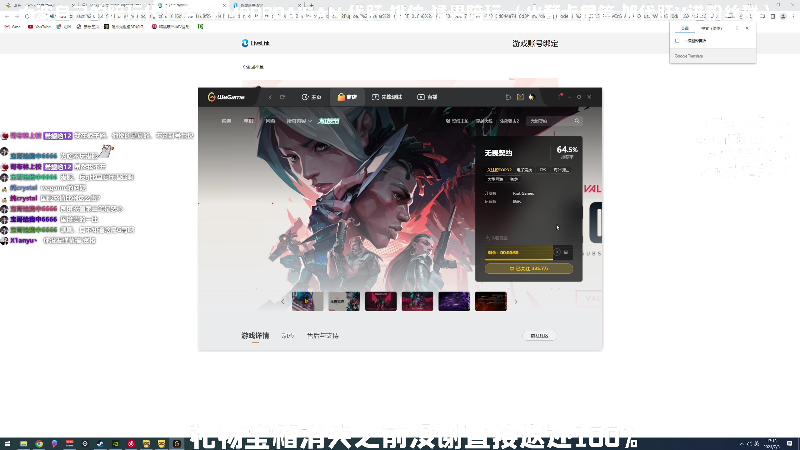Open the 地图 bookmark
The height and width of the screenshot is (450, 800).
click(64, 27)
